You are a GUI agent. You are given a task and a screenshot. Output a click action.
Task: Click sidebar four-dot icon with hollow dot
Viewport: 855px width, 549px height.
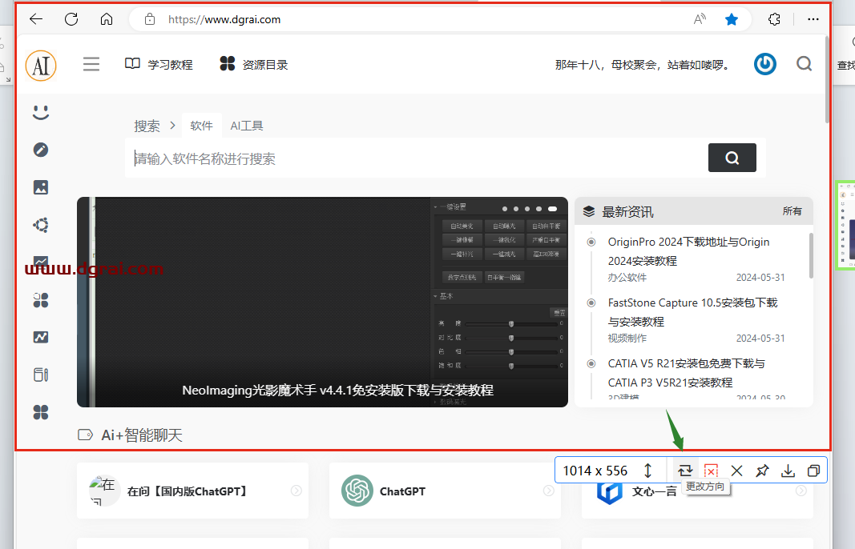(x=41, y=300)
